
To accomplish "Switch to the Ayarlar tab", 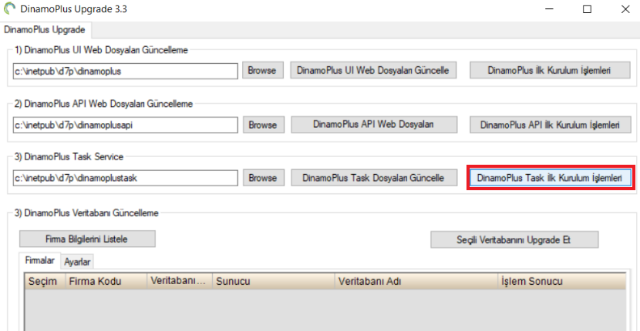I will pos(78,262).
